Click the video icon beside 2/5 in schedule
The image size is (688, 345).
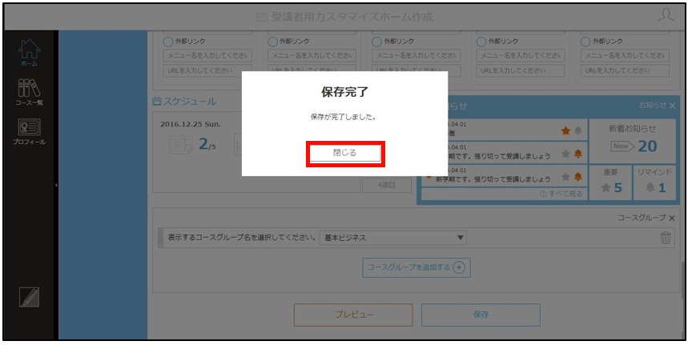tap(180, 145)
